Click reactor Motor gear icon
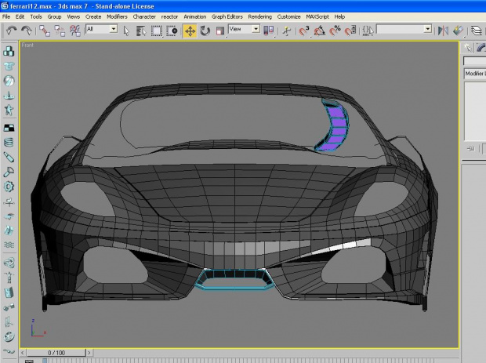Image resolution: width=486 pixels, height=363 pixels. (9, 187)
